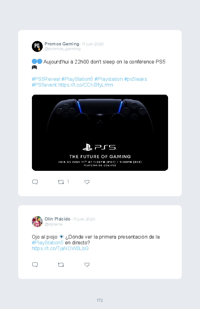Screen dimensions: 200x309
Task: Like the Olín Plácido tweet
Action: click(x=87, y=265)
